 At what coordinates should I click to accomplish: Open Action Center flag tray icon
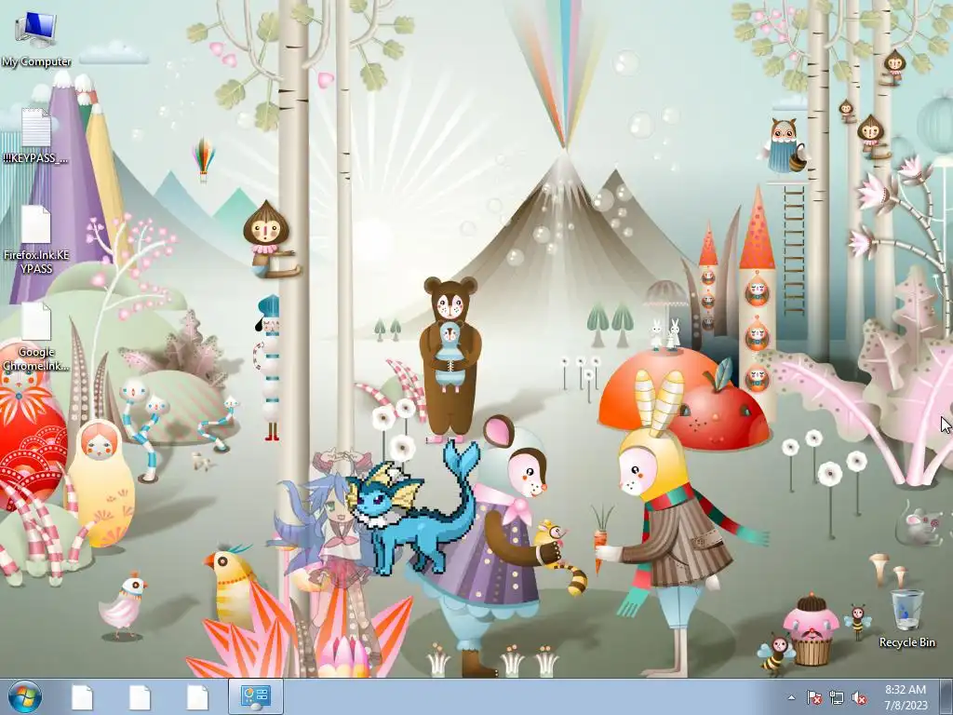(x=813, y=697)
